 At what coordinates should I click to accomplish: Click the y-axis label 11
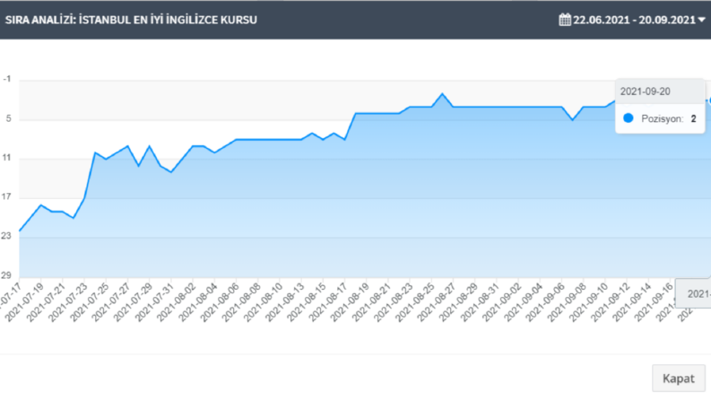click(6, 158)
